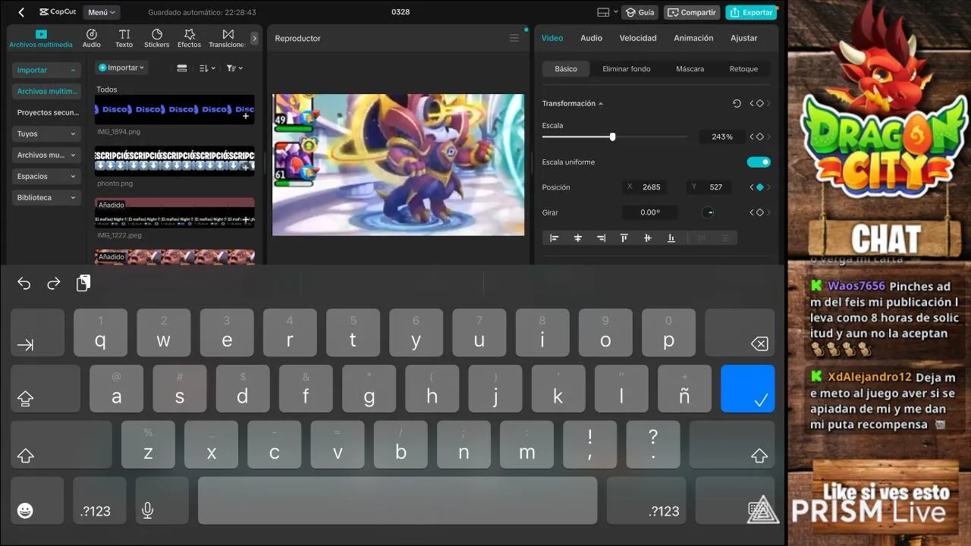The image size is (971, 546).
Task: Add a keyframe for Transformación
Action: click(x=760, y=103)
